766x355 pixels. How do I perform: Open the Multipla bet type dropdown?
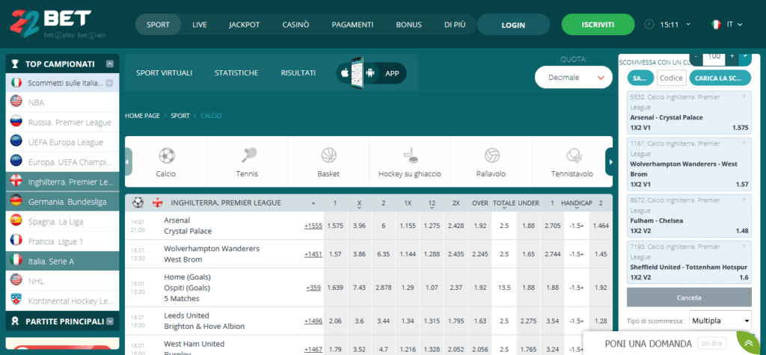click(720, 321)
